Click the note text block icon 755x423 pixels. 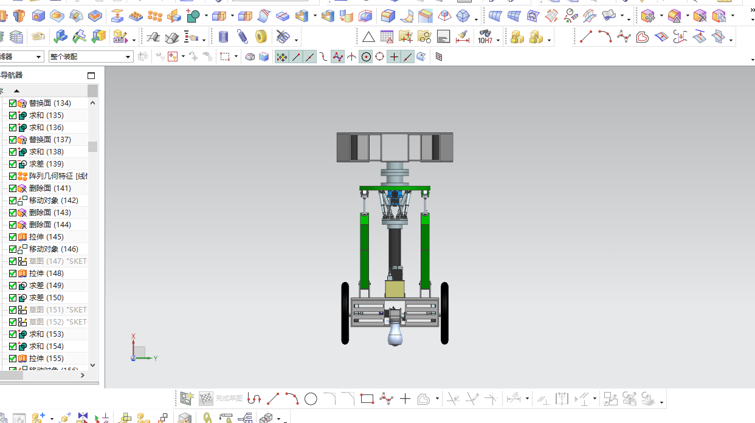[443, 37]
